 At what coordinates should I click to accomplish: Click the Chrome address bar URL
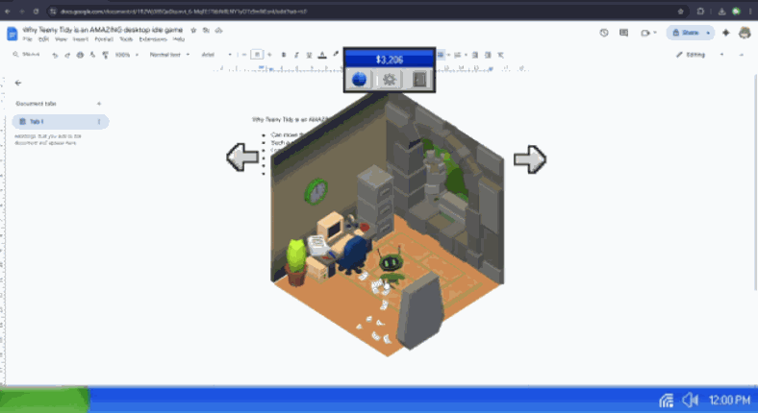tap(184, 12)
